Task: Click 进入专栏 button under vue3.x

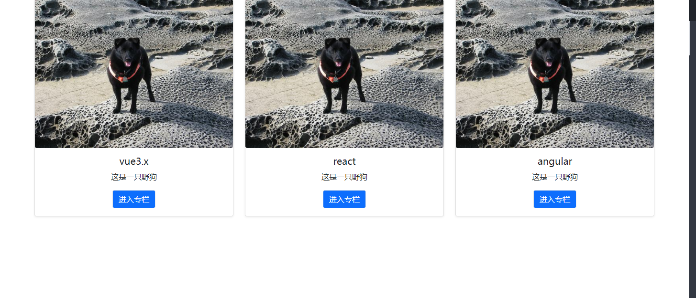Action: click(x=134, y=199)
